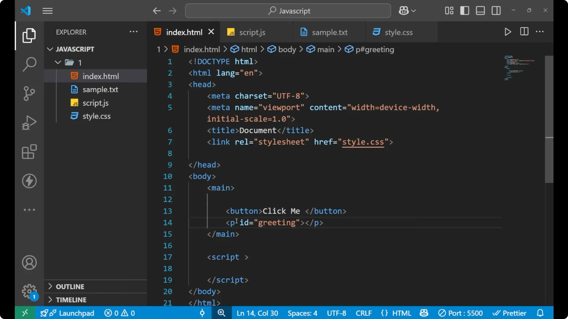Run the current file with the play button

(508, 32)
